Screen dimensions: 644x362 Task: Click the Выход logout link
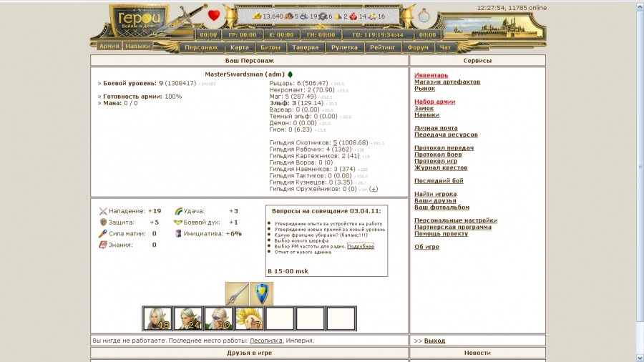pos(434,341)
